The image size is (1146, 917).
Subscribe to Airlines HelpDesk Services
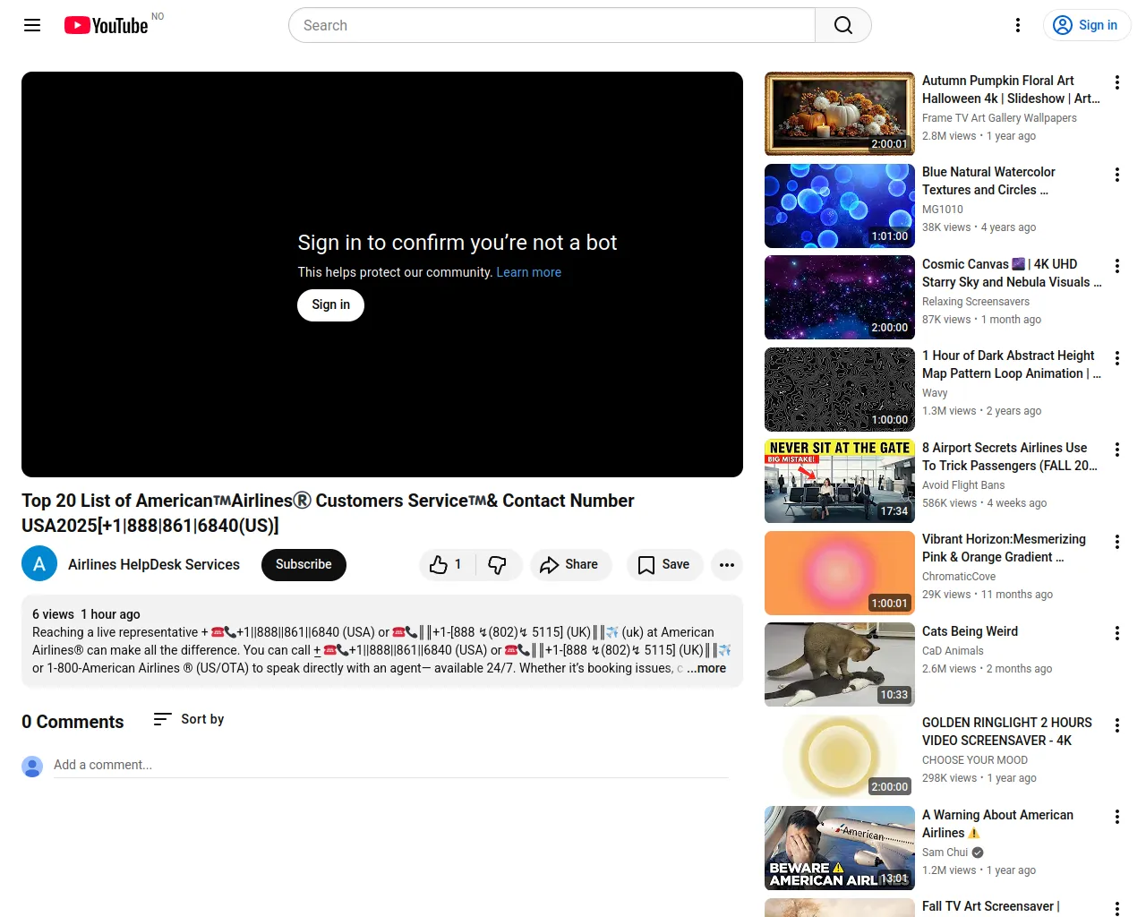click(x=304, y=565)
